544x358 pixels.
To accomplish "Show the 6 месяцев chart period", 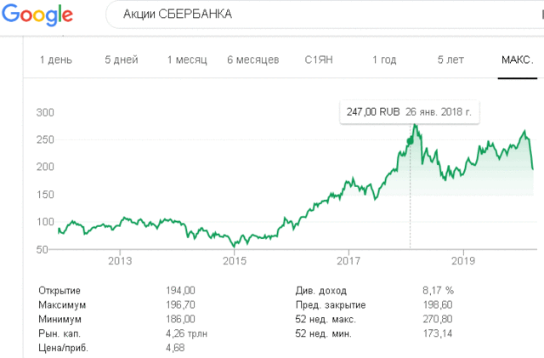I will click(253, 60).
